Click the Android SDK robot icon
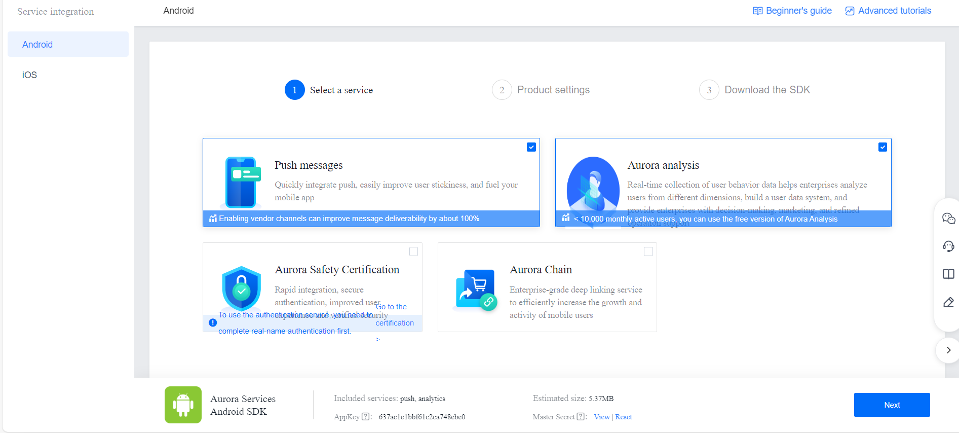Viewport: 959px width, 433px height. tap(183, 405)
